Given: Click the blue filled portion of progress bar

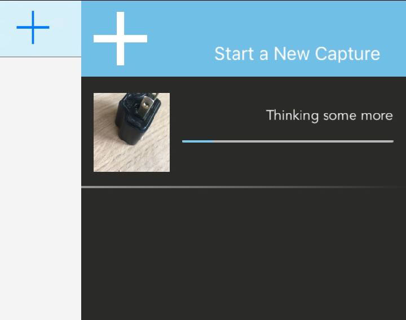Looking at the screenshot, I should pos(198,141).
